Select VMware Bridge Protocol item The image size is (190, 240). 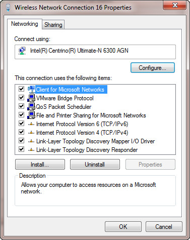click(65, 98)
